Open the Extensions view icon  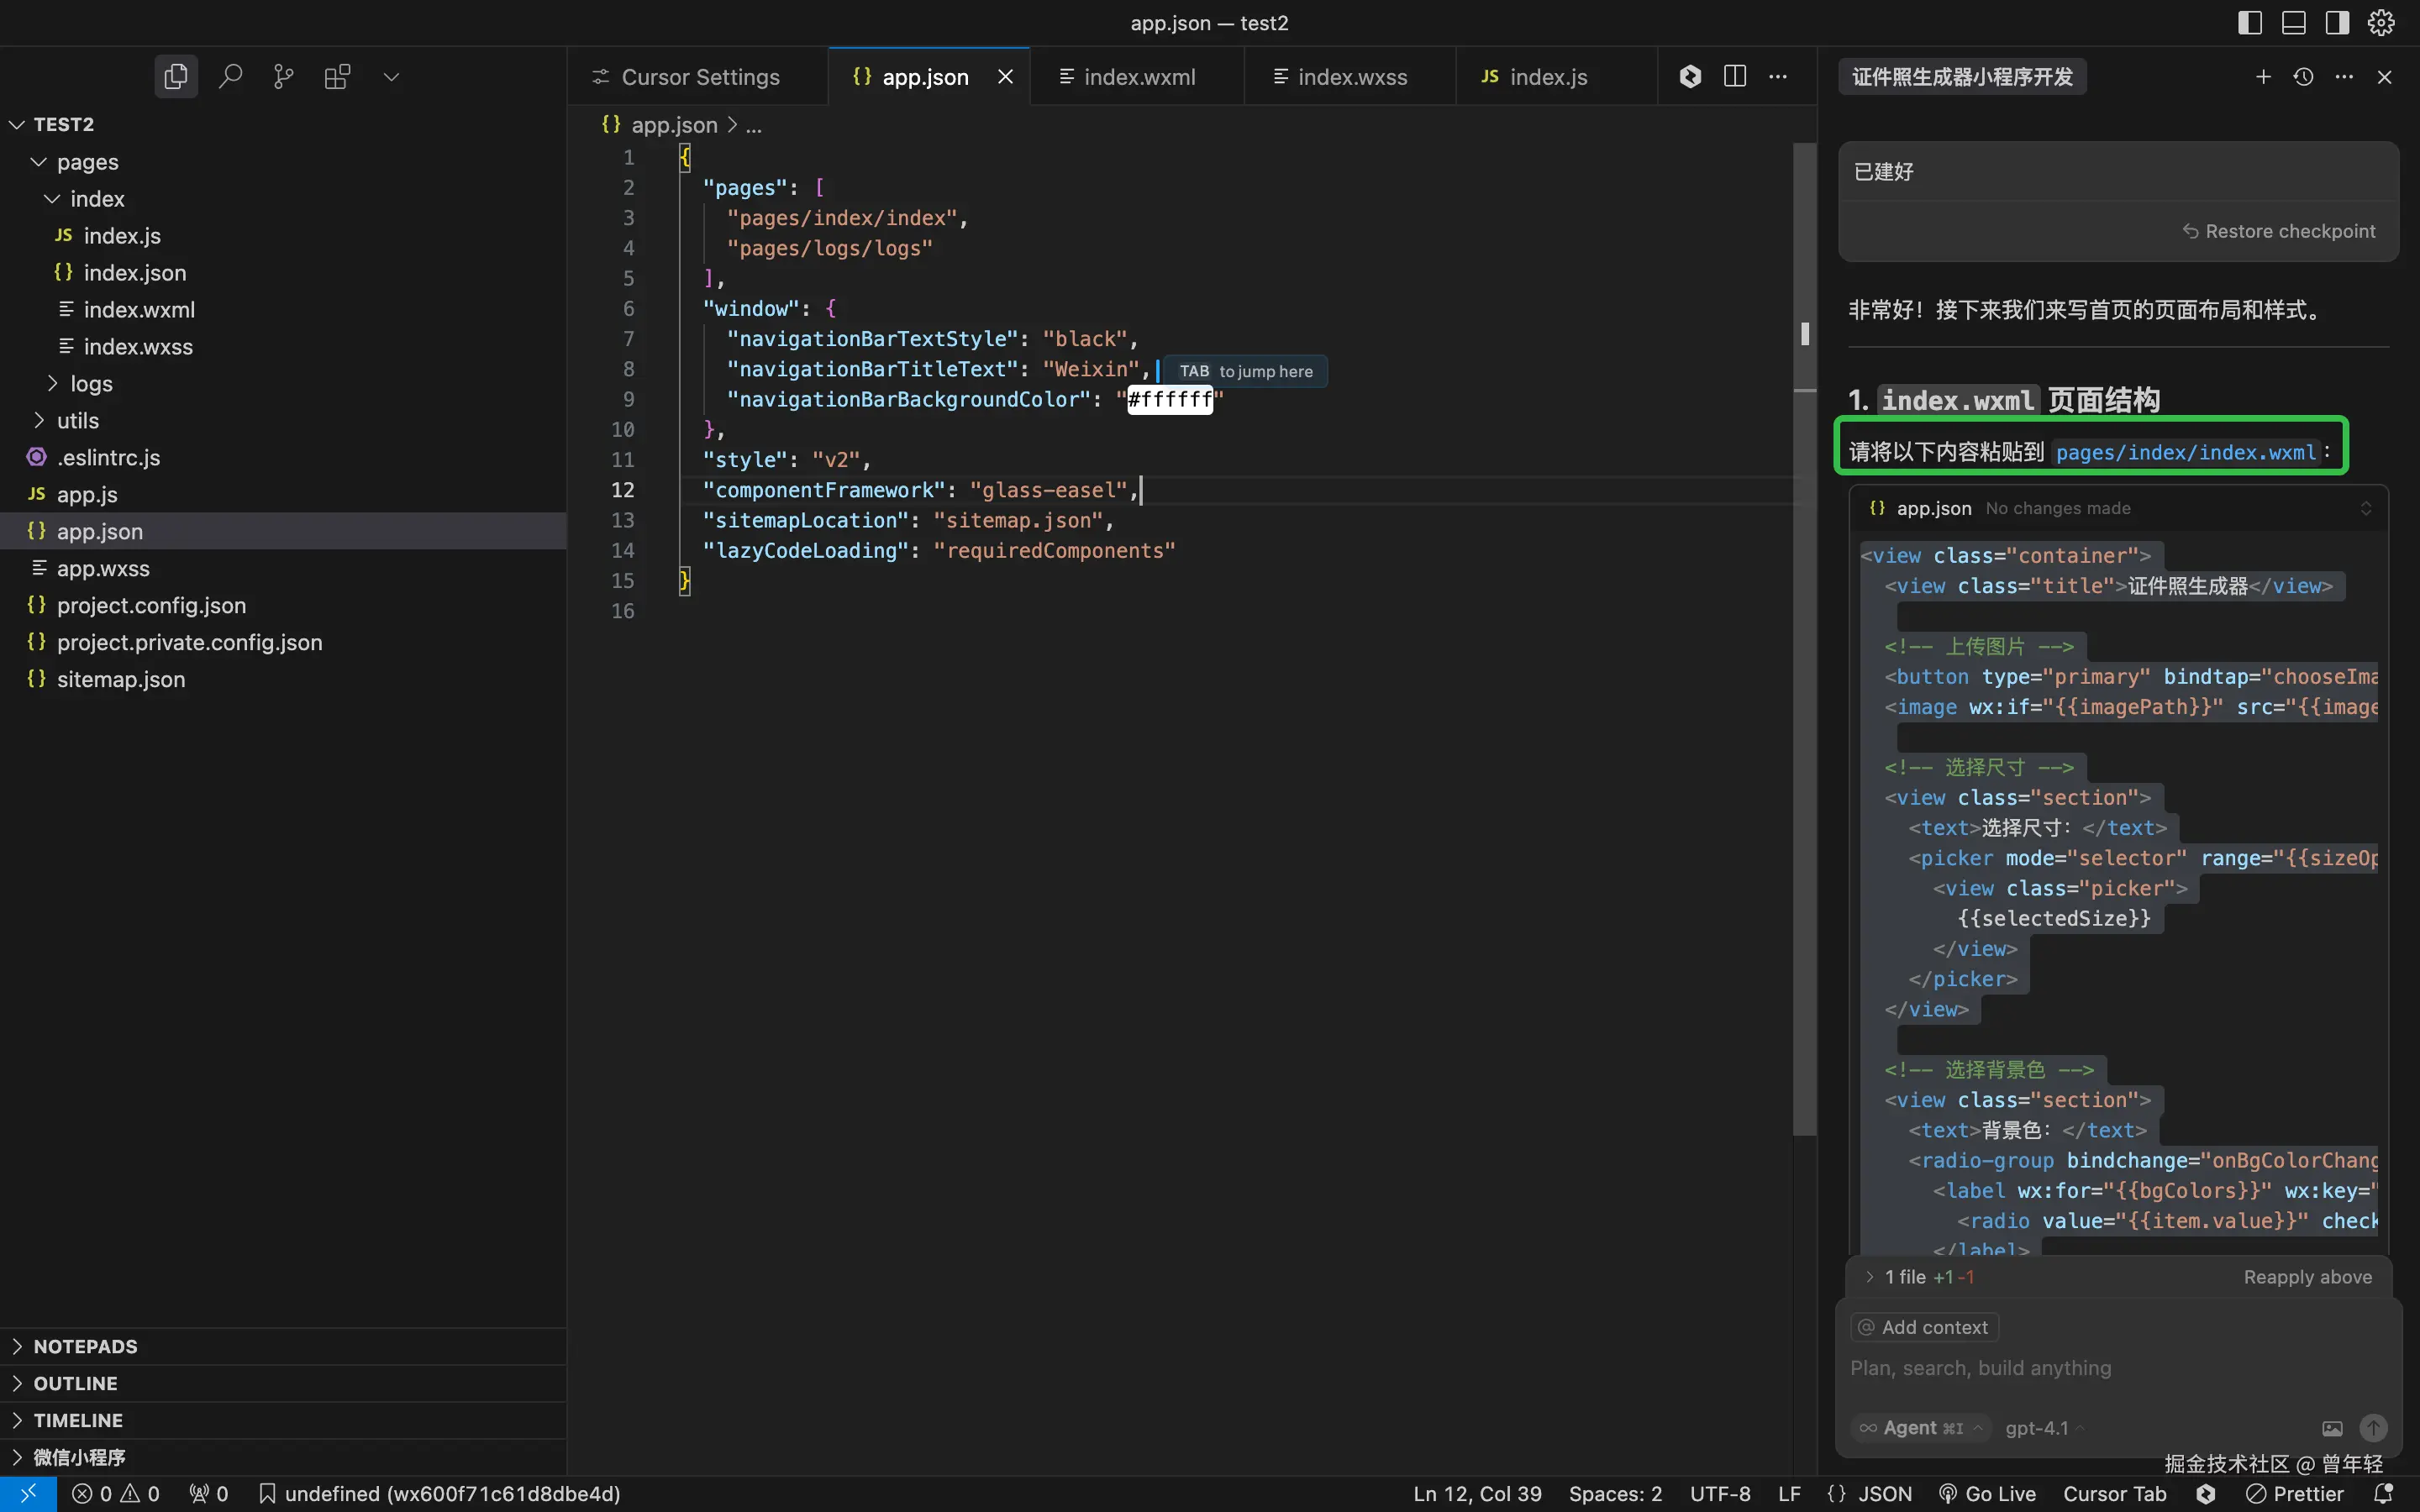[337, 76]
